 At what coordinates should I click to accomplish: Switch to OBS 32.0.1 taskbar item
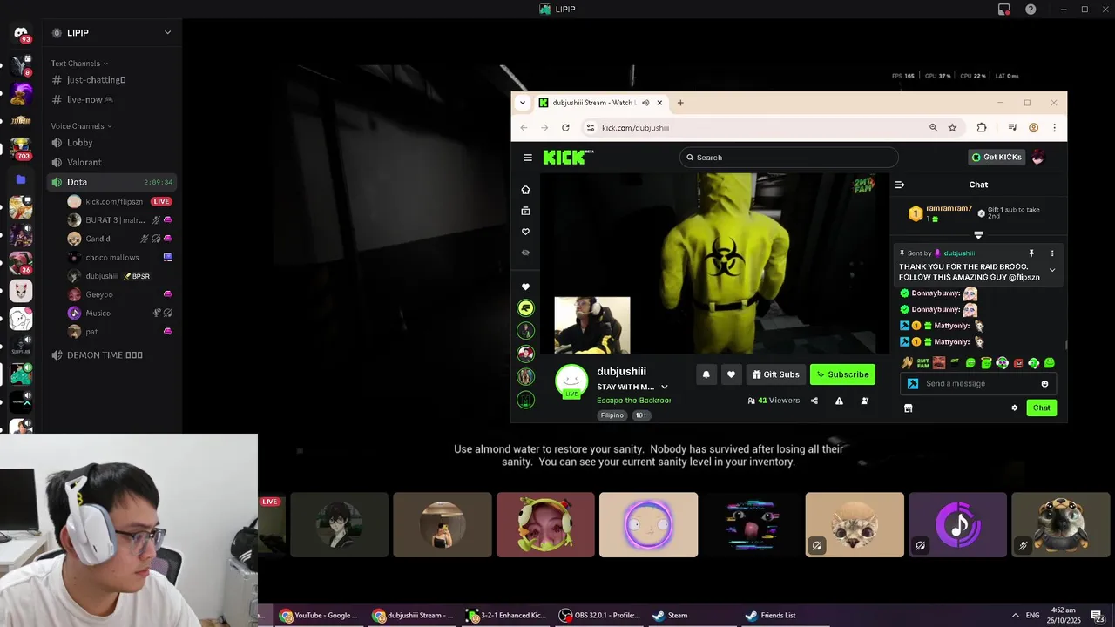(x=599, y=615)
